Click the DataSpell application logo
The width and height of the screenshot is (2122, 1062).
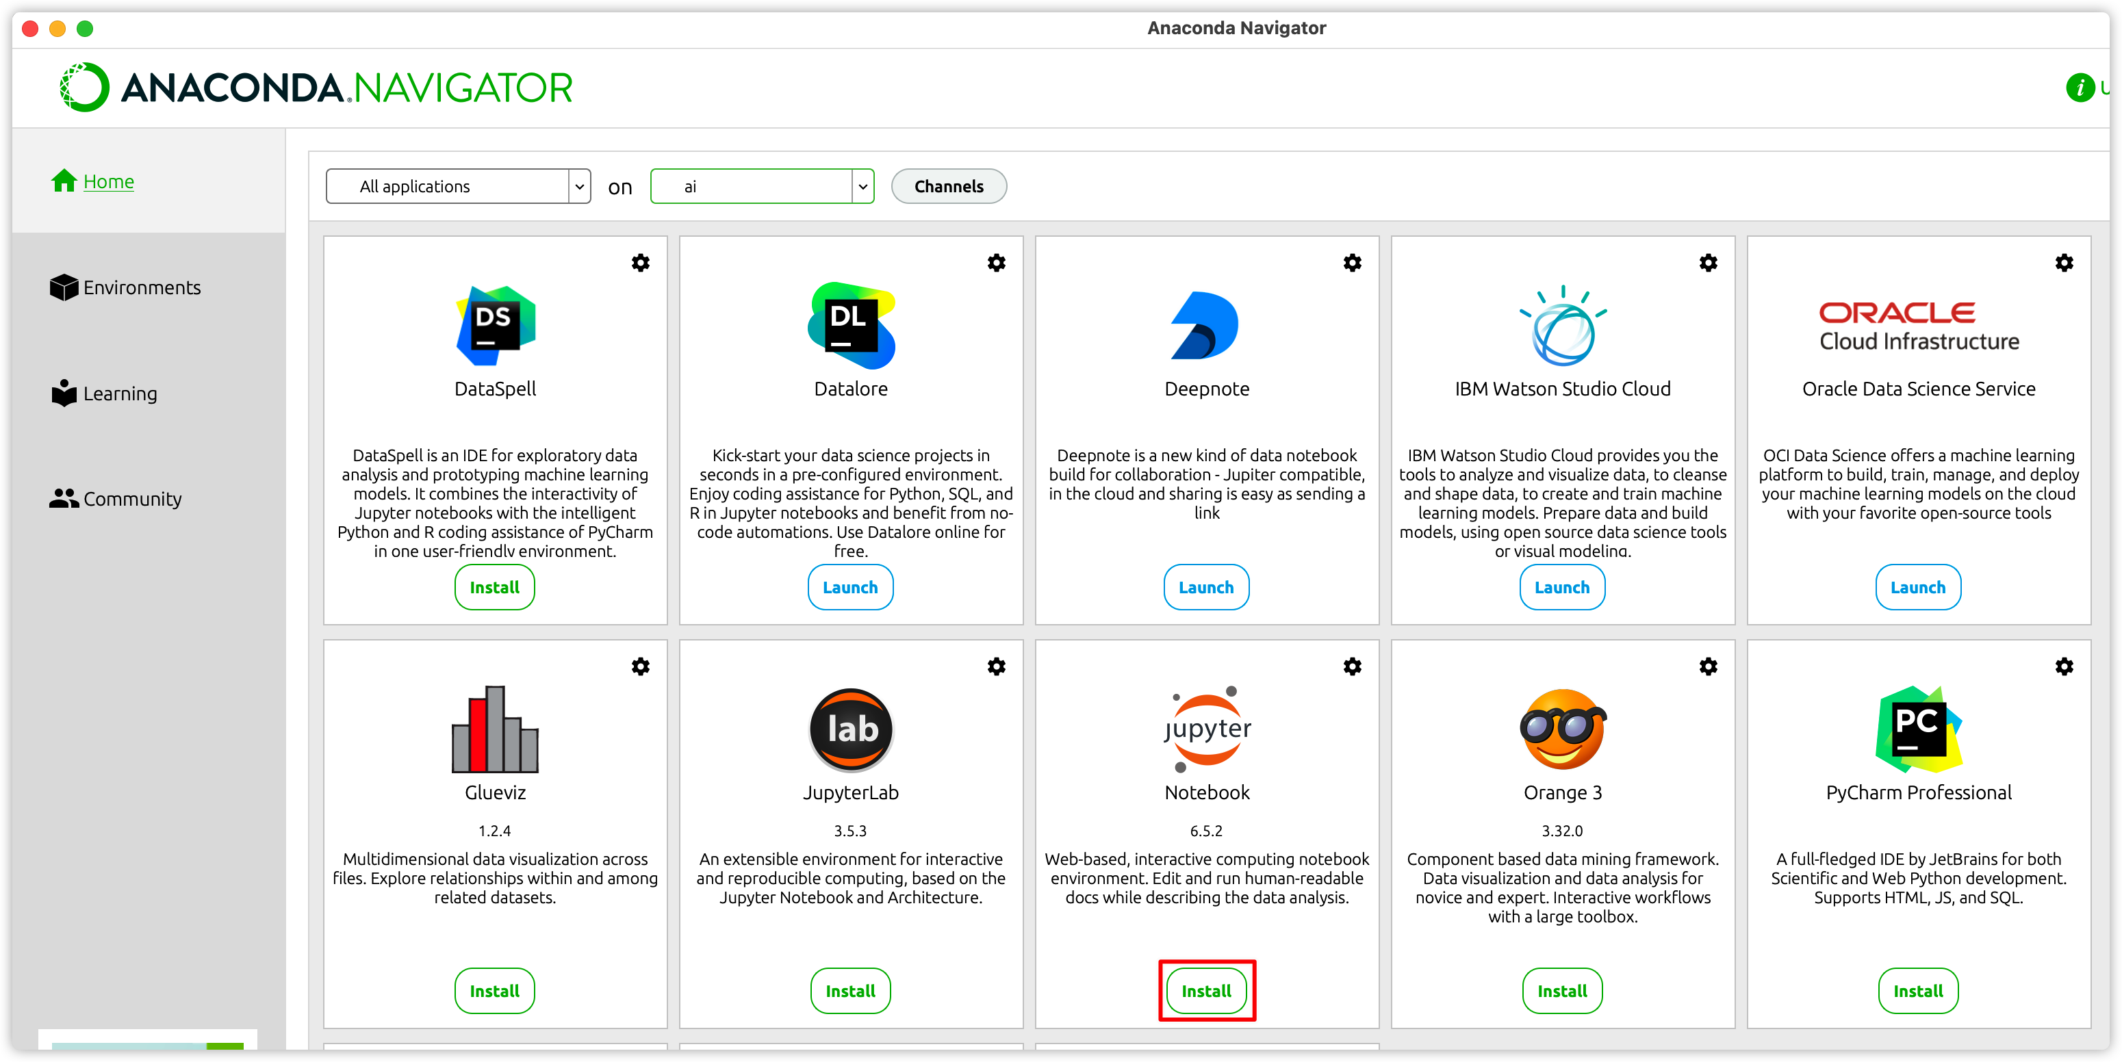[495, 325]
